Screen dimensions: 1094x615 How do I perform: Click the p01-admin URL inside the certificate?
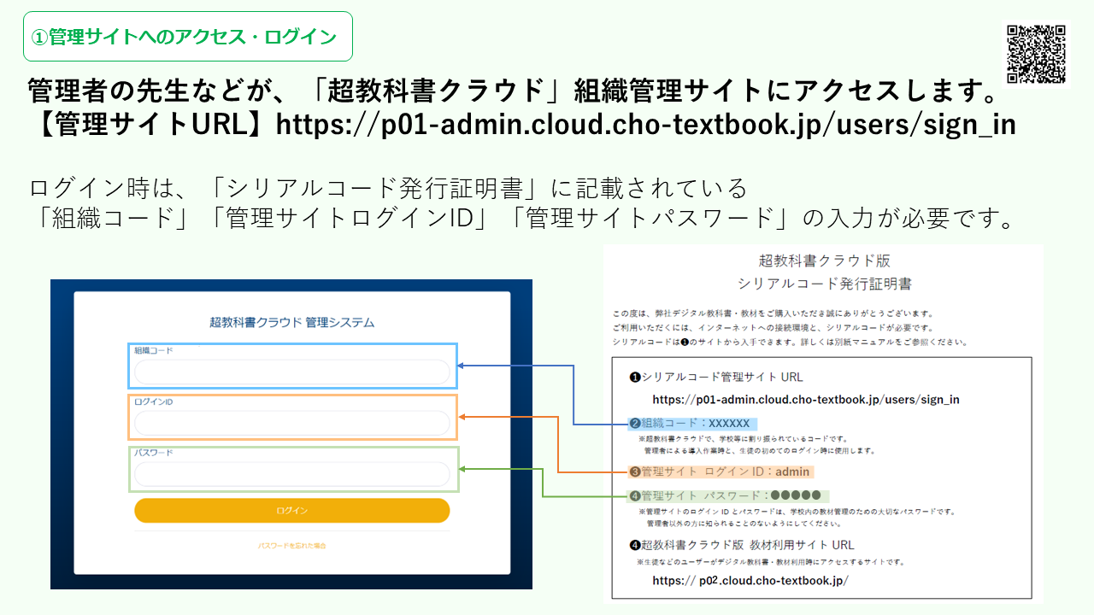pos(806,399)
